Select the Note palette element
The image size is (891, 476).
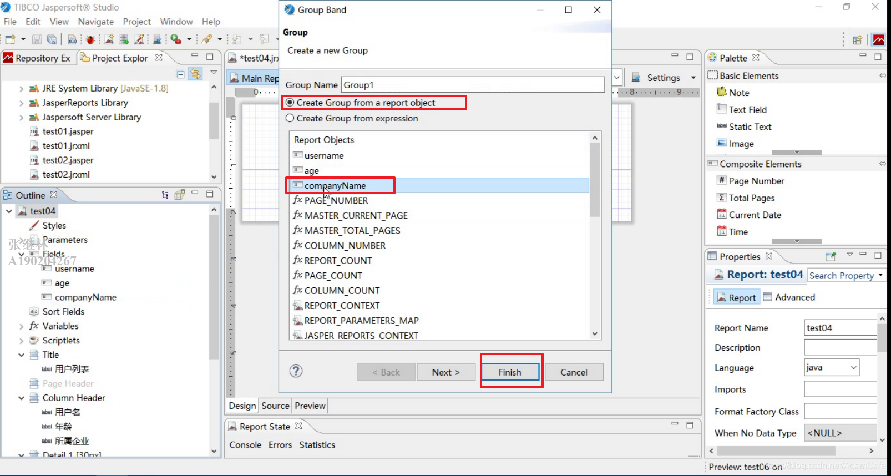(x=733, y=93)
